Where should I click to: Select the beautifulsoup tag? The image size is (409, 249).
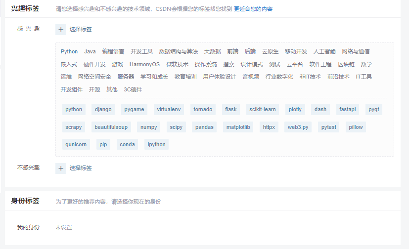(x=111, y=127)
